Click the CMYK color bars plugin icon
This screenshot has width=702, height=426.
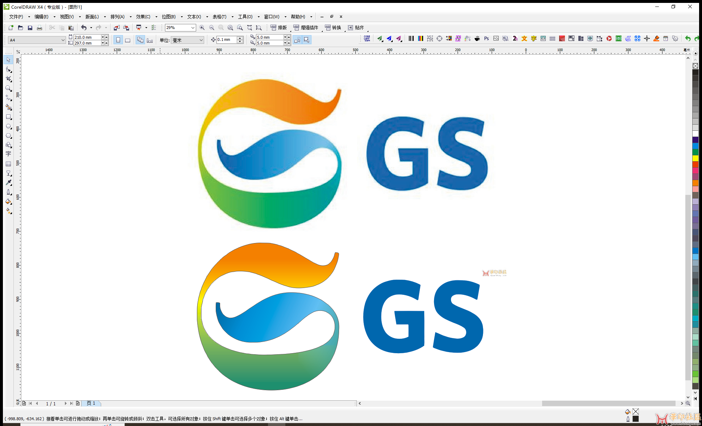tap(421, 38)
